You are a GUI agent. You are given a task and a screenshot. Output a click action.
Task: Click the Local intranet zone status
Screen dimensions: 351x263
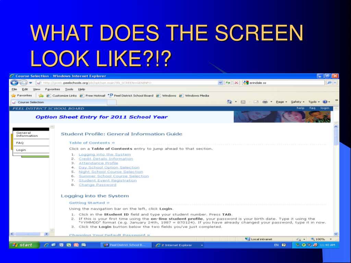258,239
